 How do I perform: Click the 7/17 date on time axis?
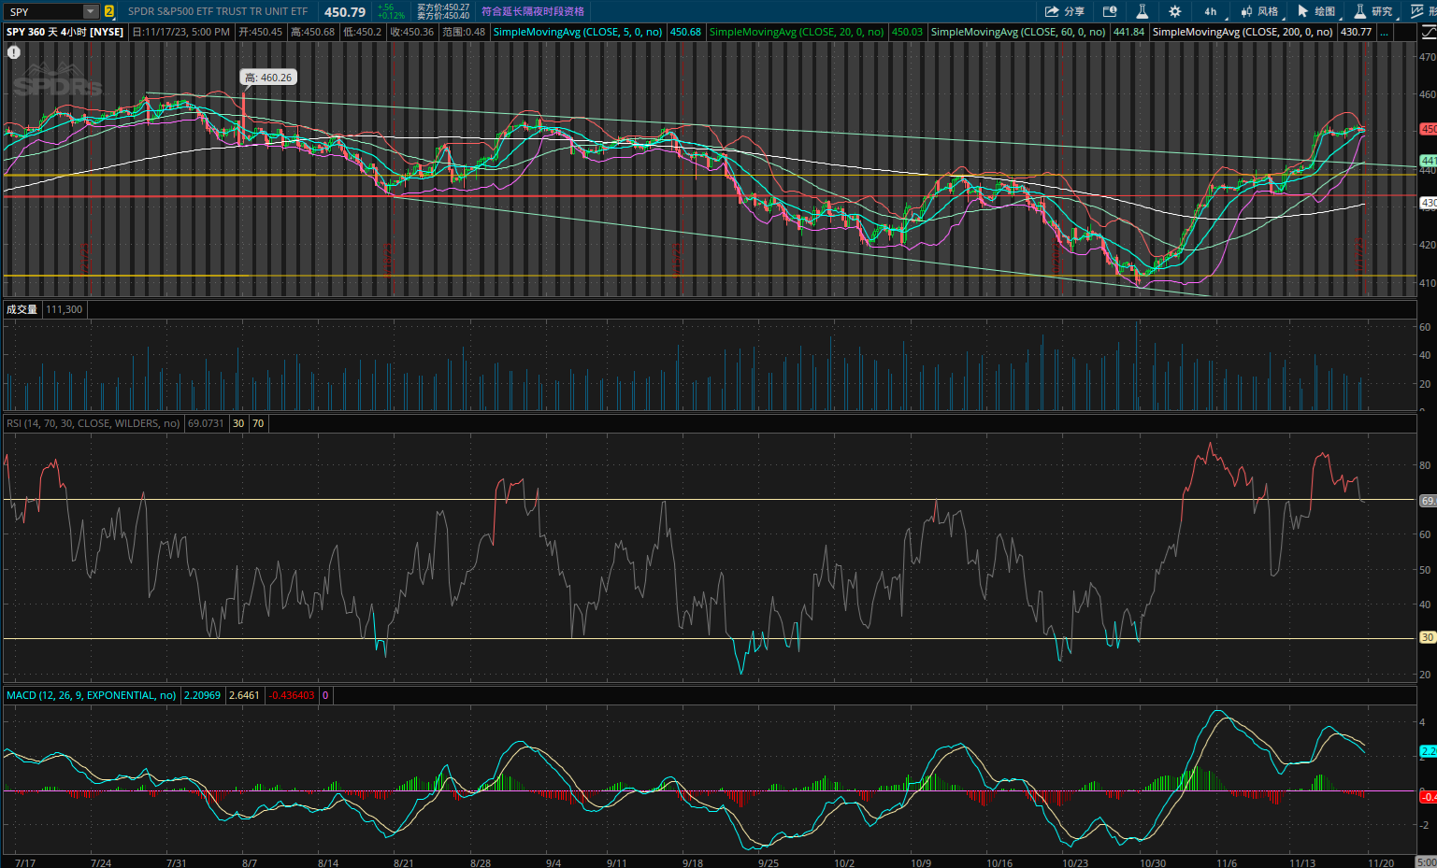click(x=25, y=862)
